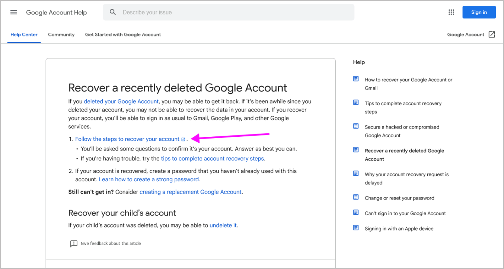Click the Recover your child's account heading
The image size is (504, 269).
pyautogui.click(x=122, y=213)
